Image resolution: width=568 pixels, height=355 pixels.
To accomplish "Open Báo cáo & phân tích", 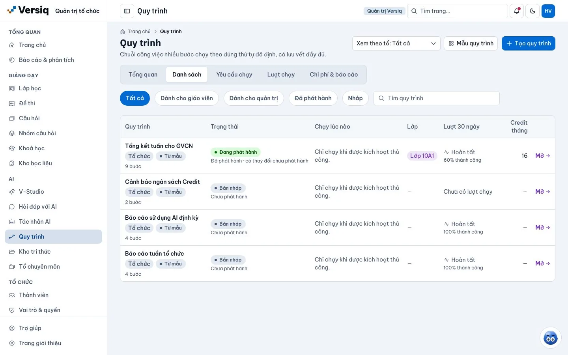I will [53, 60].
